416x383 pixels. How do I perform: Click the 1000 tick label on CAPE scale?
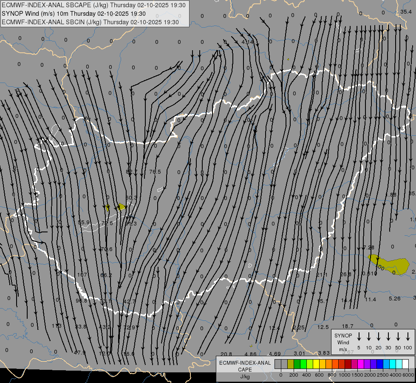coord(344,375)
